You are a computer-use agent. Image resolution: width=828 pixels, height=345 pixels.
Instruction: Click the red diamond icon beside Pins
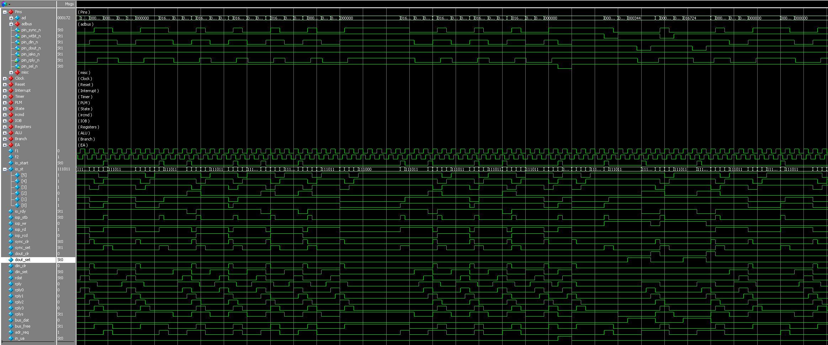11,12
